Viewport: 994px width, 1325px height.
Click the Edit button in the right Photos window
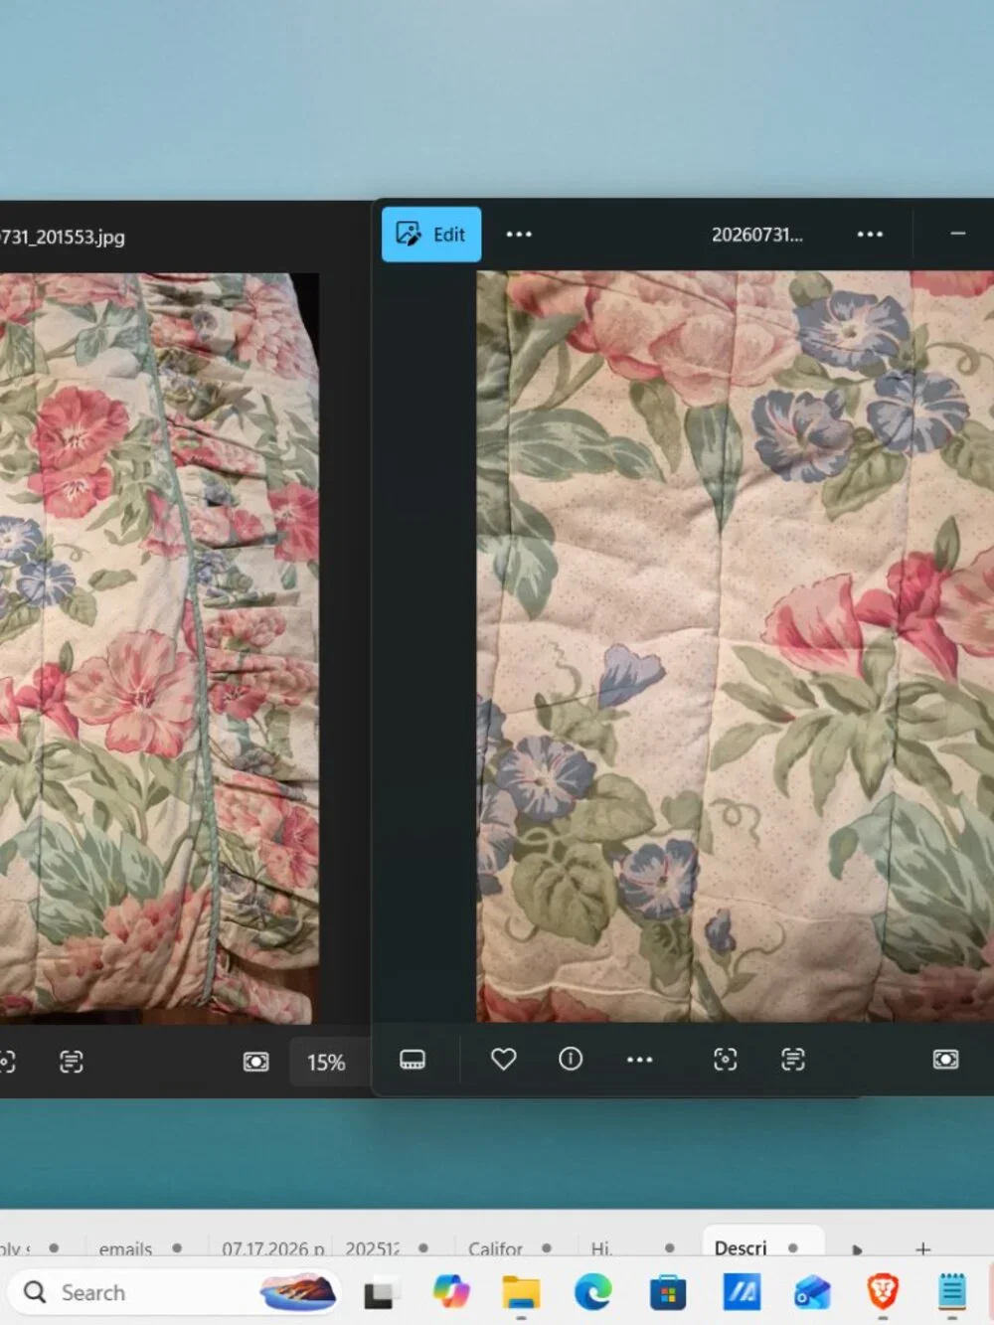(x=431, y=235)
